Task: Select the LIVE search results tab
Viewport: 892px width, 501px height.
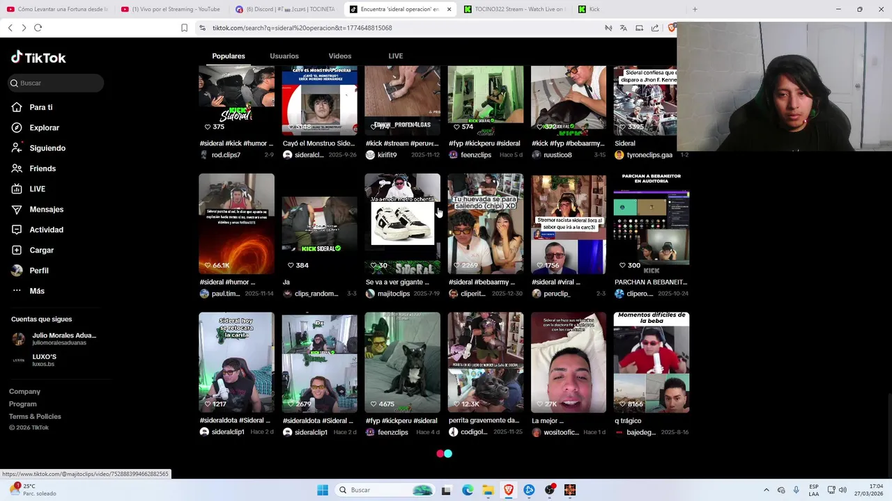Action: [x=396, y=56]
